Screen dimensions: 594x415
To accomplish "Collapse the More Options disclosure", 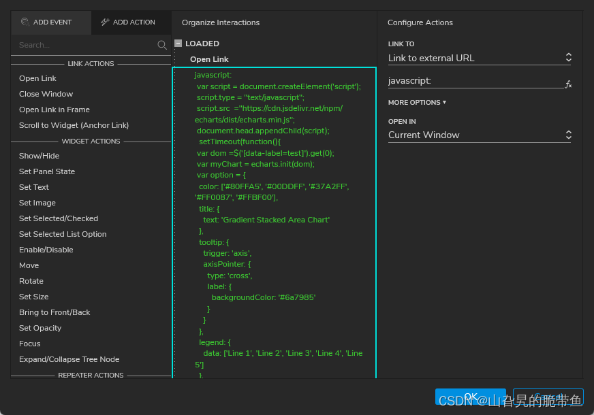I will (417, 103).
